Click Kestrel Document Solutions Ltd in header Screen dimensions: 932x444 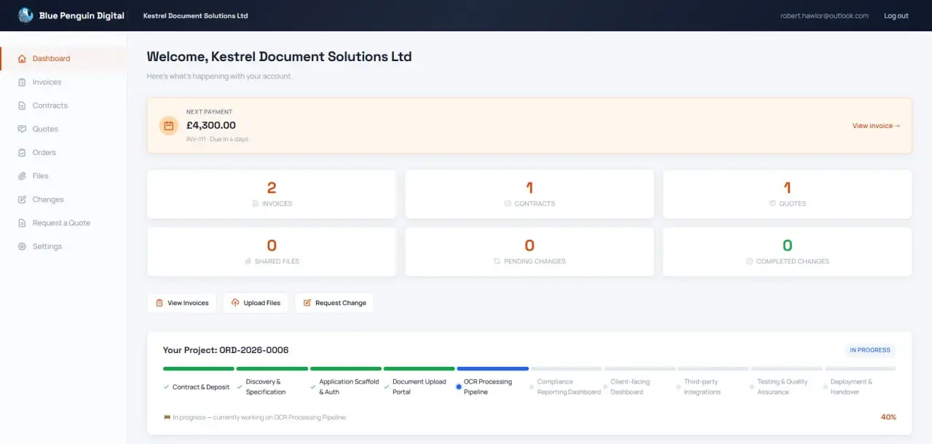point(195,15)
